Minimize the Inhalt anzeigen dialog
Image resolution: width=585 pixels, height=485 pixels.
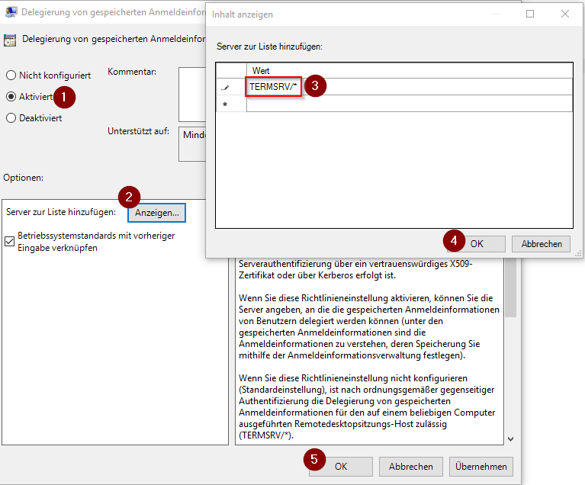495,14
